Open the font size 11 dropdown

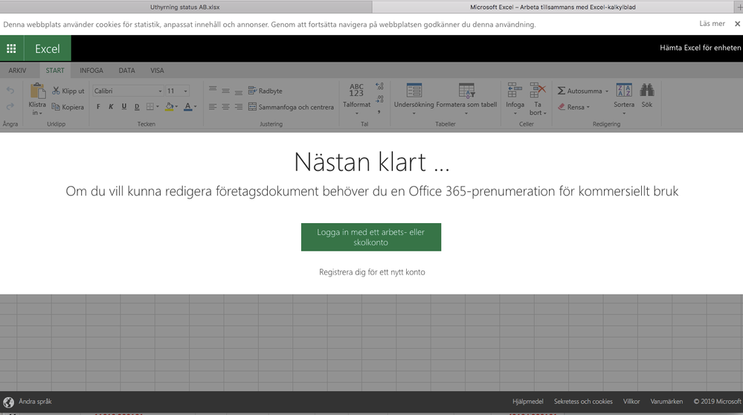click(x=185, y=91)
